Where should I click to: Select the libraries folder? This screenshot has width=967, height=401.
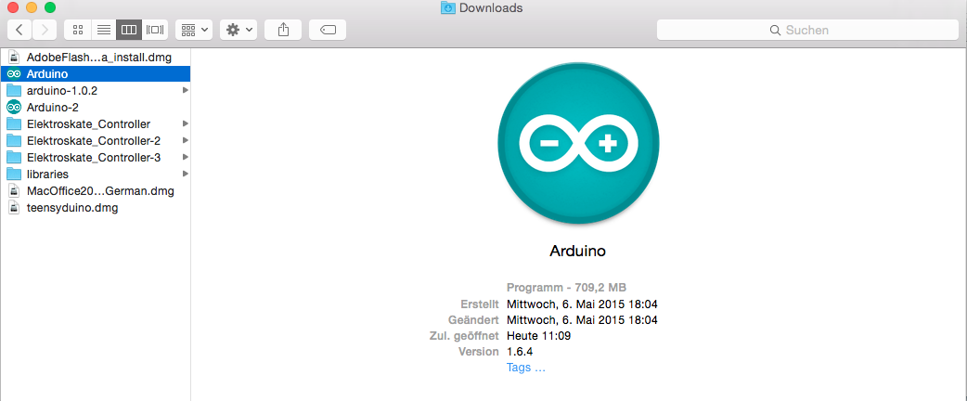96,174
